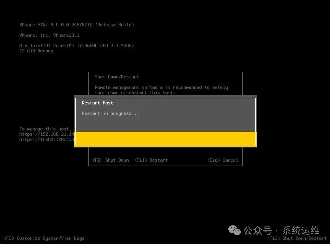Click <F12> Shut Down/Restart at bottom right

[x=297, y=238]
